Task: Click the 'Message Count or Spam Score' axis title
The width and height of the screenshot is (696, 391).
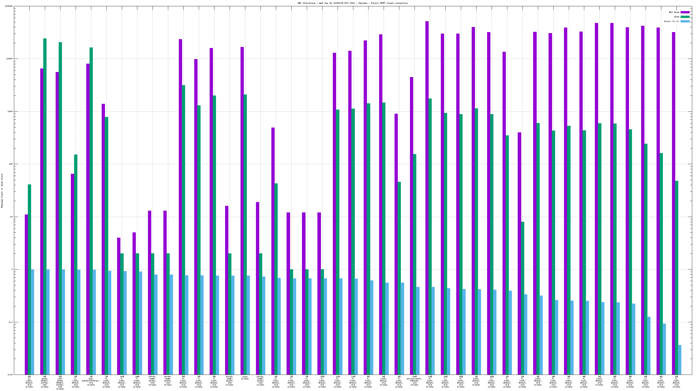Action: click(2, 190)
